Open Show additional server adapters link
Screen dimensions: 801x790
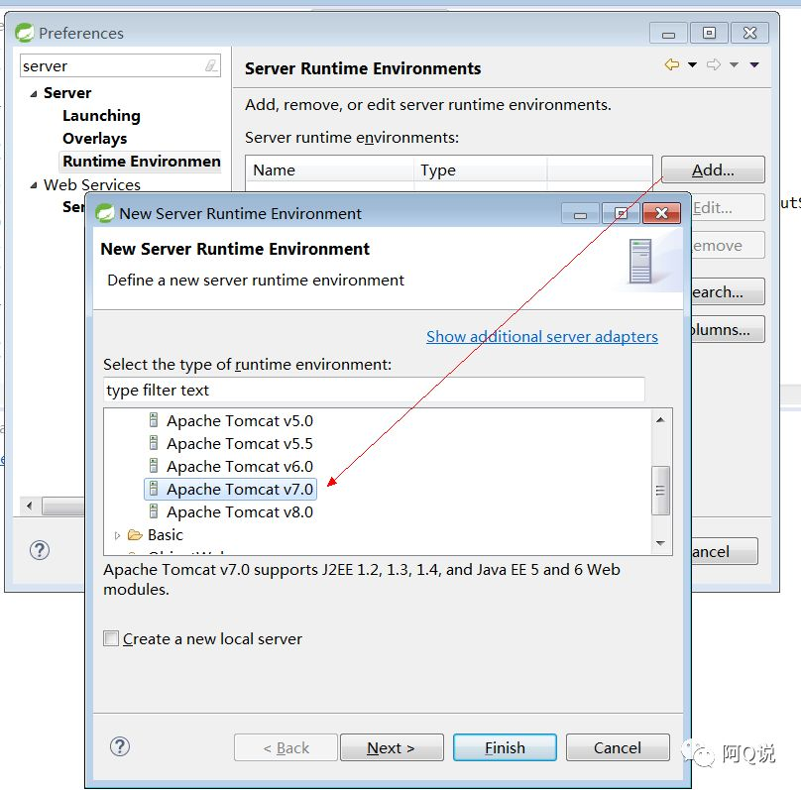(542, 337)
